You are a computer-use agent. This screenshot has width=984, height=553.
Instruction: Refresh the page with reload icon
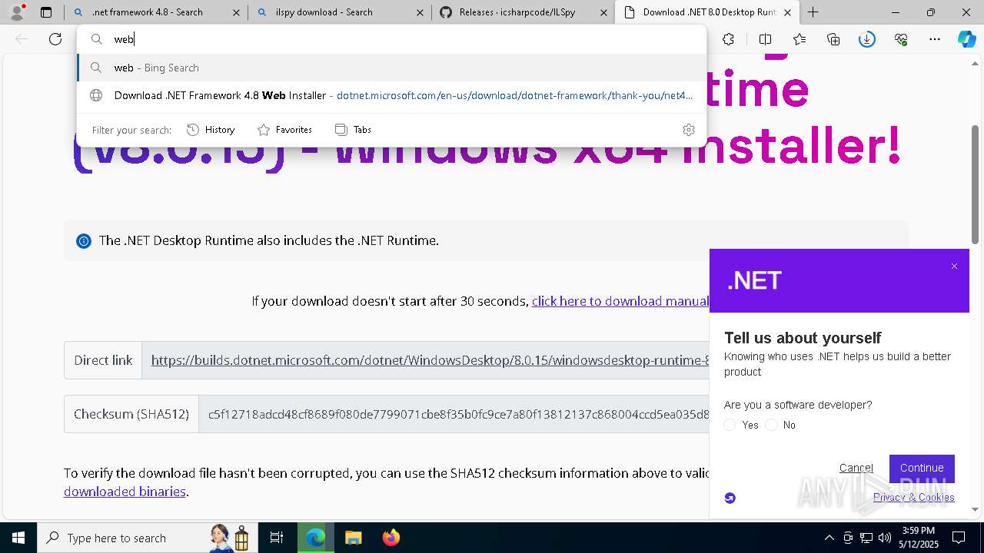(x=55, y=39)
